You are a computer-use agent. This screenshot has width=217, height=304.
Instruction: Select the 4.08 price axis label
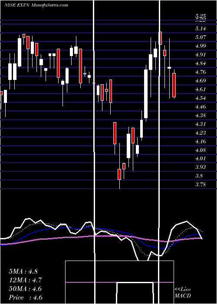tap(201, 150)
